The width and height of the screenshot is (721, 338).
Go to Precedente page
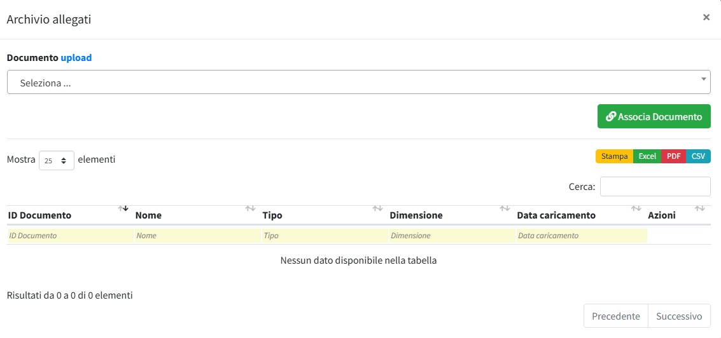[615, 316]
